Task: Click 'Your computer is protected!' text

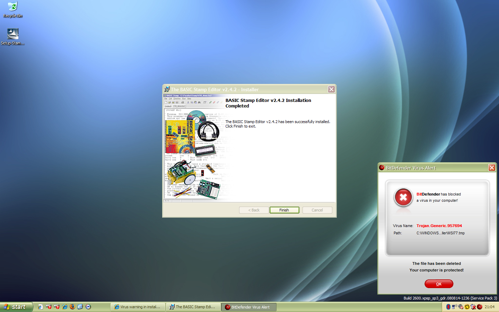Action: (437, 270)
